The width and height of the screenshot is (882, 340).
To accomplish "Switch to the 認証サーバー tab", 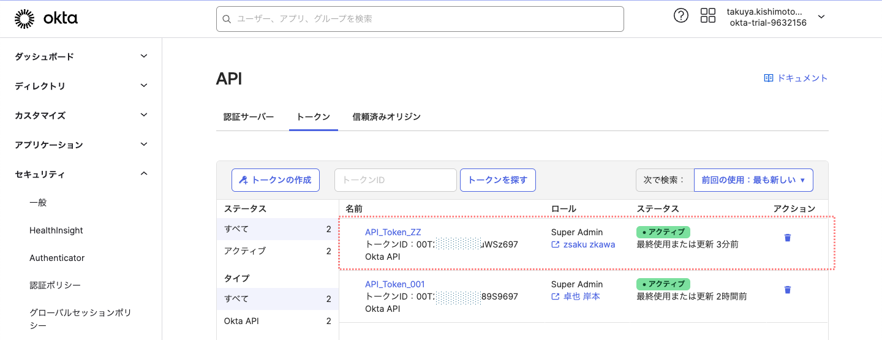I will pos(249,116).
